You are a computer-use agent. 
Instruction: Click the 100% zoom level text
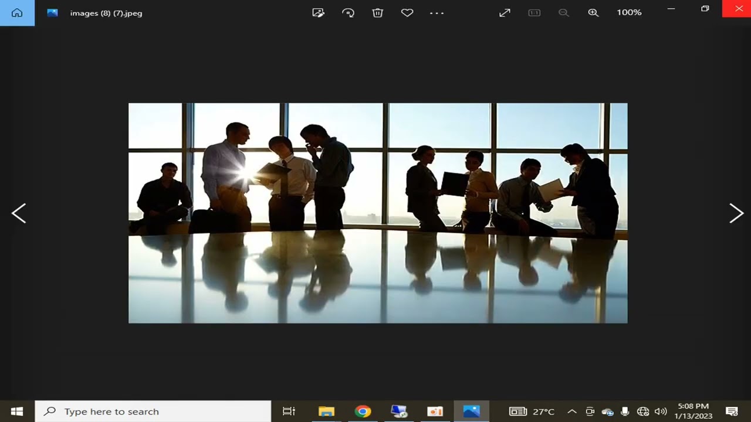point(629,12)
